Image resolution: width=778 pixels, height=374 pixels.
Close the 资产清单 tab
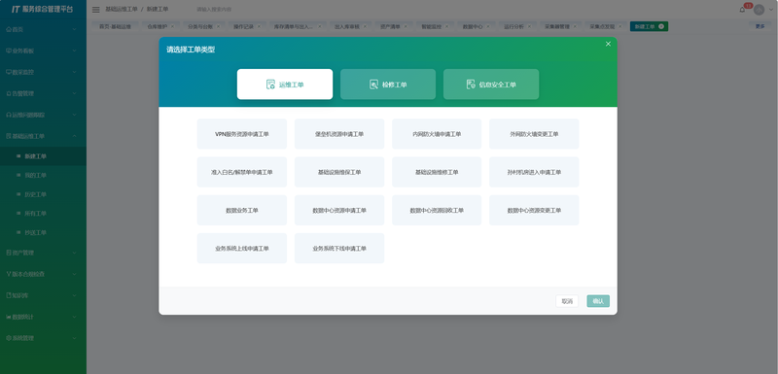coord(406,27)
